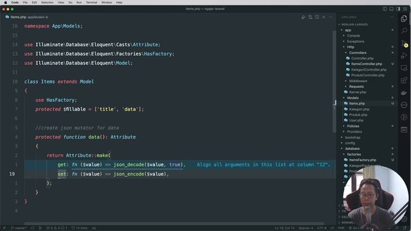Collapse the NGAJAR-LARAVEL root folder header
The height and width of the screenshot is (231, 411).
click(x=354, y=24)
